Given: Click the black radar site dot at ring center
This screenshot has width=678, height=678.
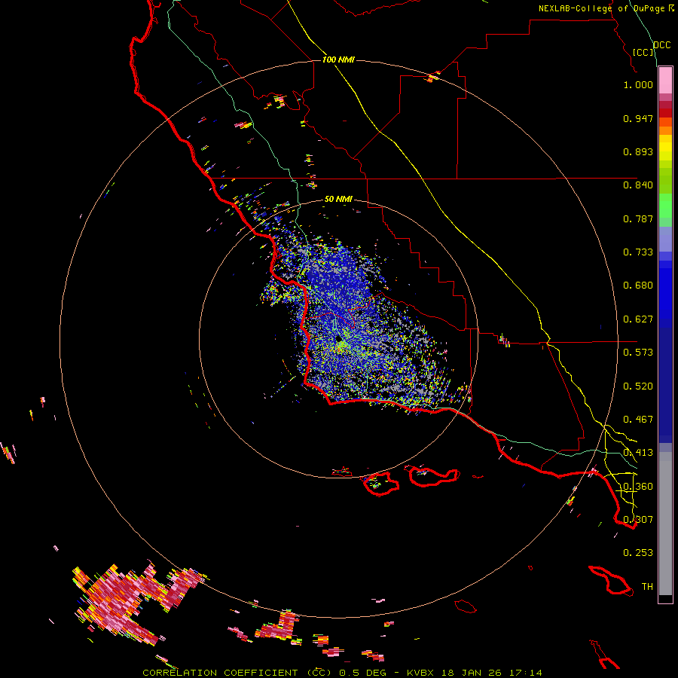Looking at the screenshot, I should click(338, 338).
